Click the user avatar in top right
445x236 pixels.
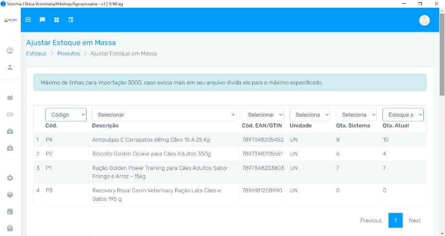(x=424, y=20)
